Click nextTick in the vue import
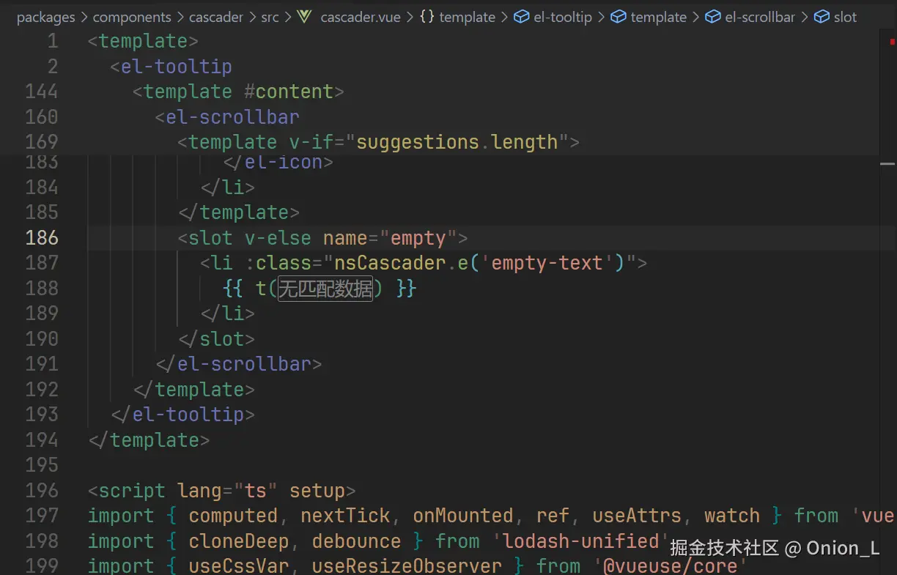This screenshot has height=575, width=897. 345,516
